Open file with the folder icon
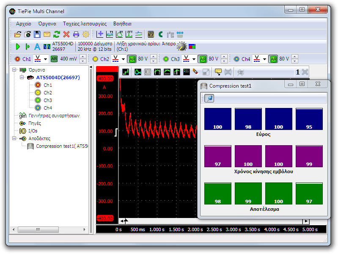 18,34
